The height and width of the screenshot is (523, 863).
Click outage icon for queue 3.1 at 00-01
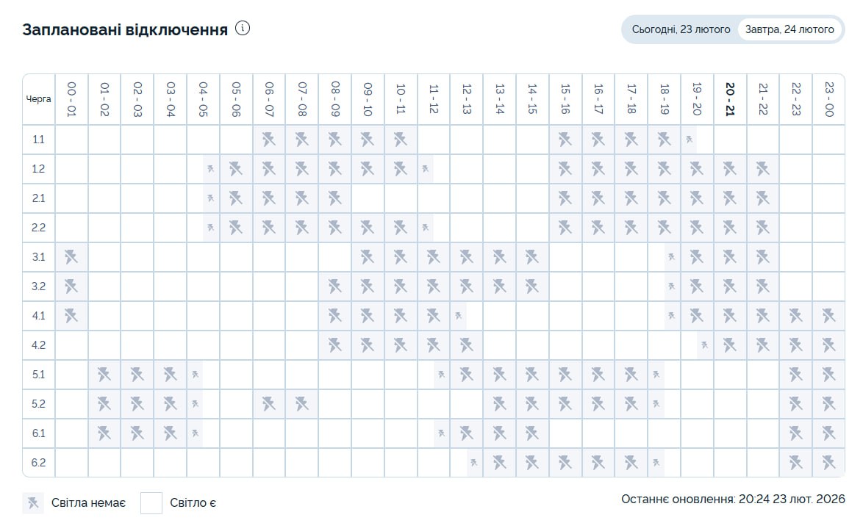(71, 257)
